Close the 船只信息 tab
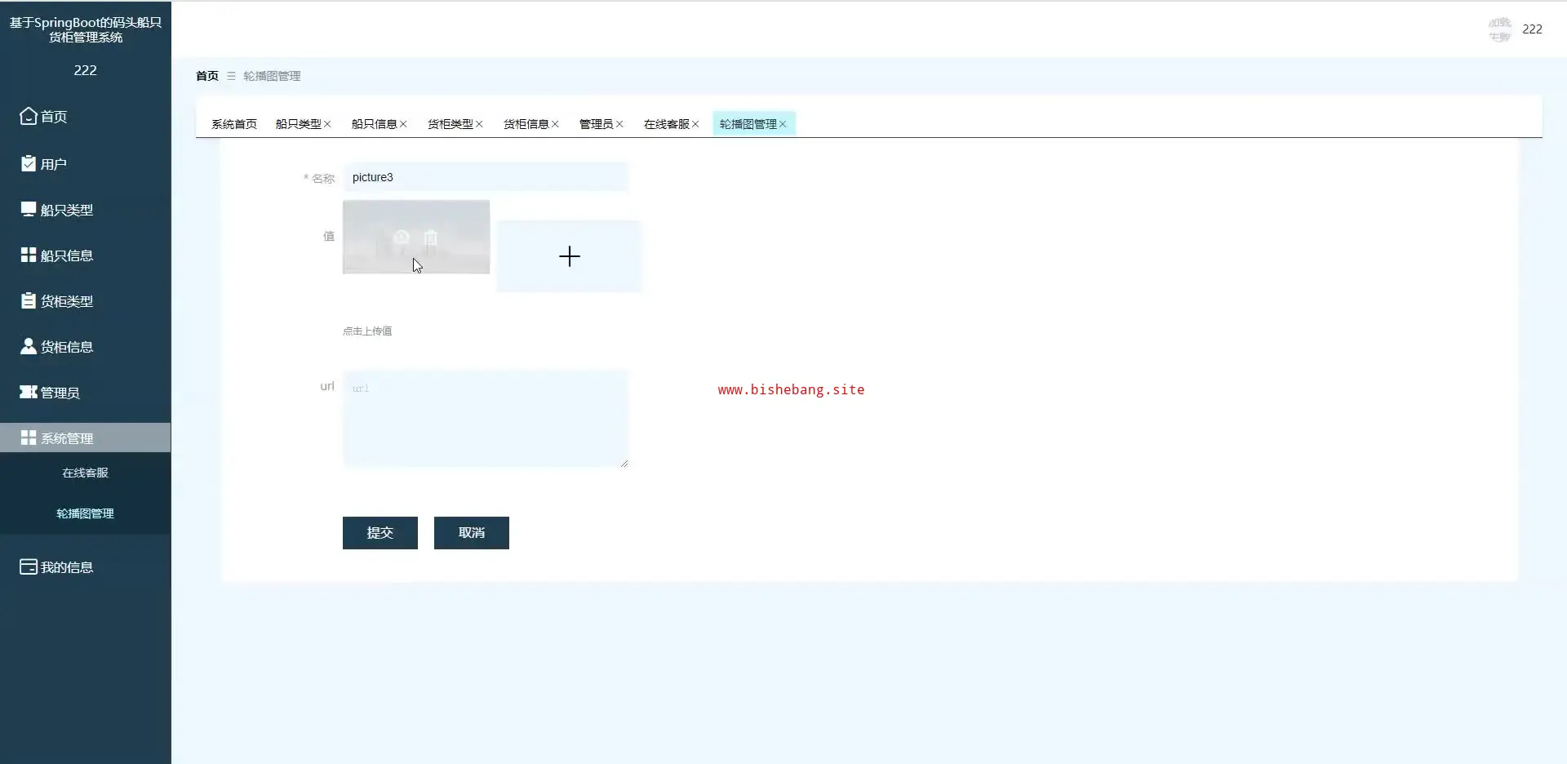The width and height of the screenshot is (1567, 764). [403, 124]
